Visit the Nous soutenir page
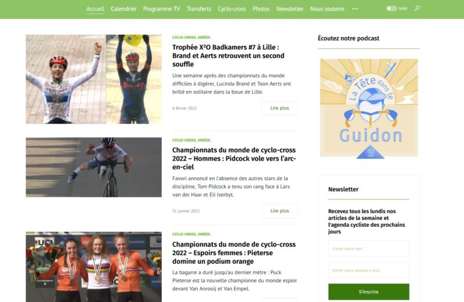This screenshot has width=464, height=302. point(327,9)
